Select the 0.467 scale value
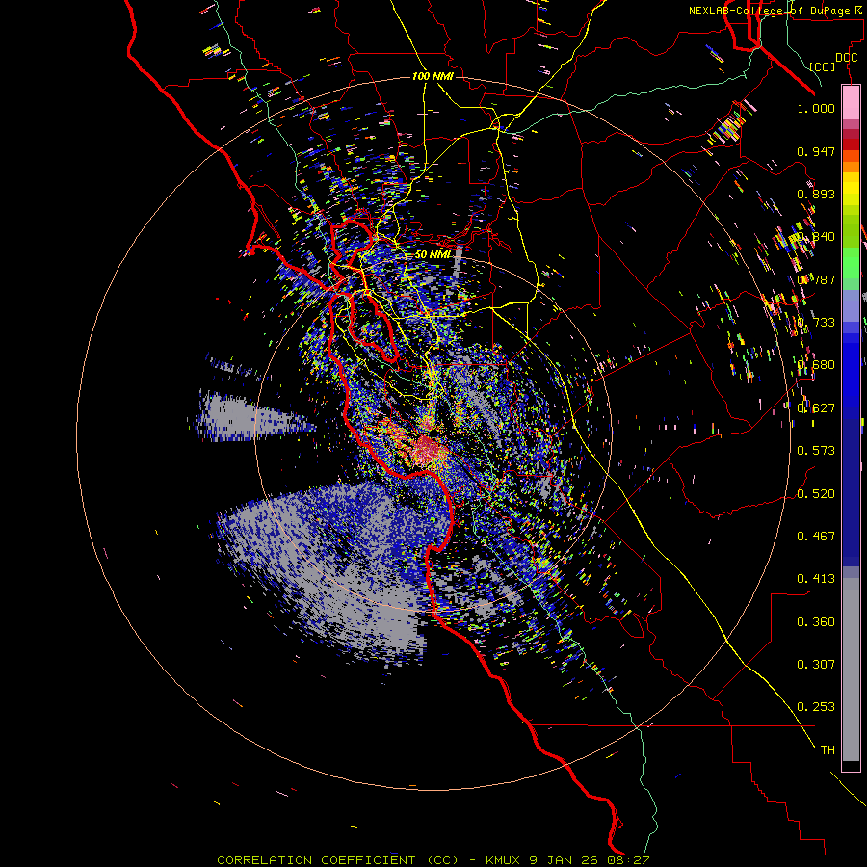867x867 pixels. pyautogui.click(x=816, y=537)
